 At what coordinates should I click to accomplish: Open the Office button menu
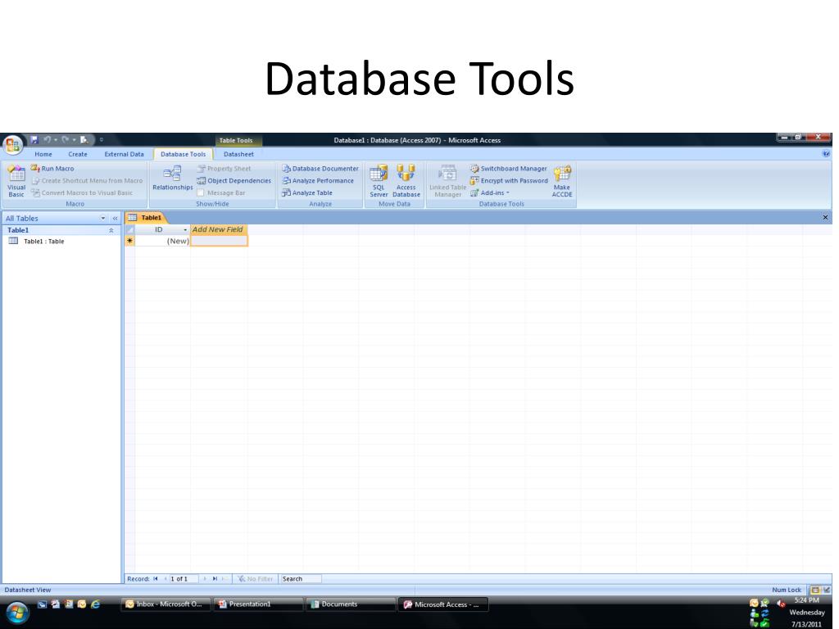tap(13, 144)
